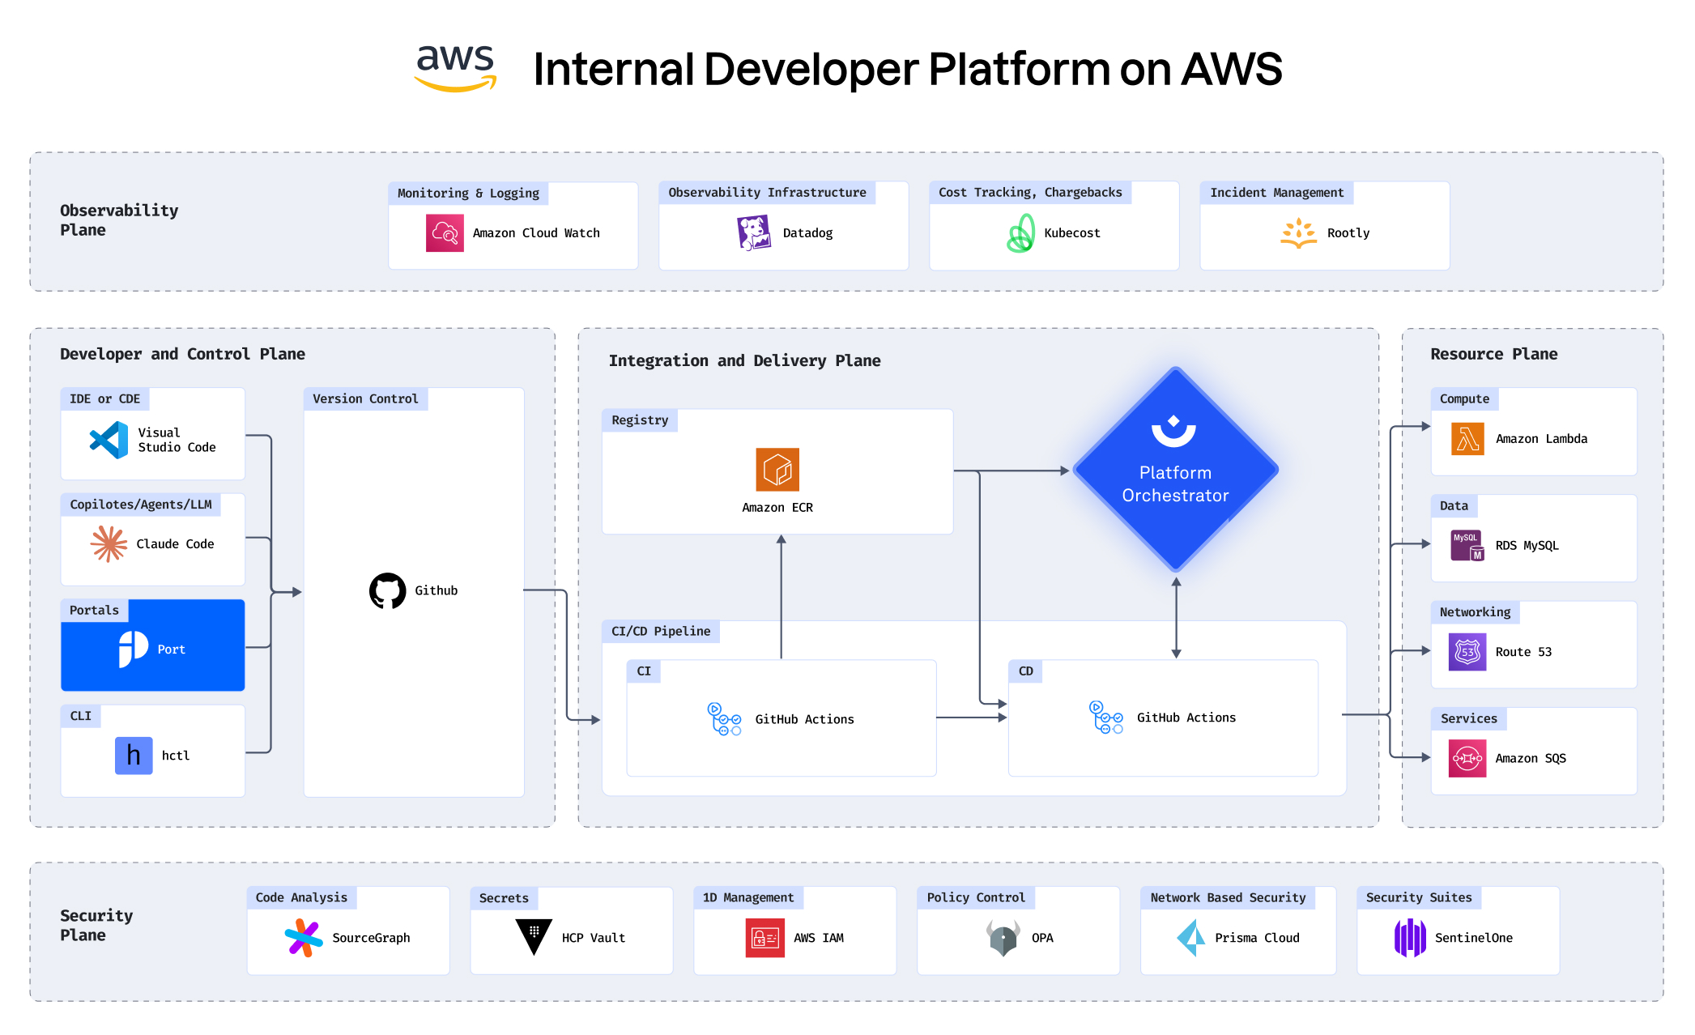Screen dimensions: 1695x1035
Task: Click the hctl CLI icon
Action: (134, 756)
